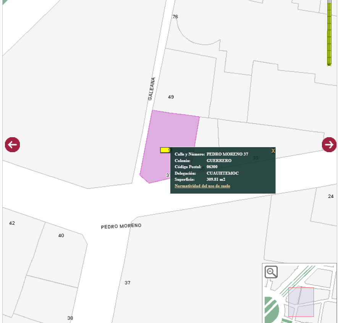The height and width of the screenshot is (323, 338).
Task: Click the GALEANA street label
Action: [x=152, y=89]
